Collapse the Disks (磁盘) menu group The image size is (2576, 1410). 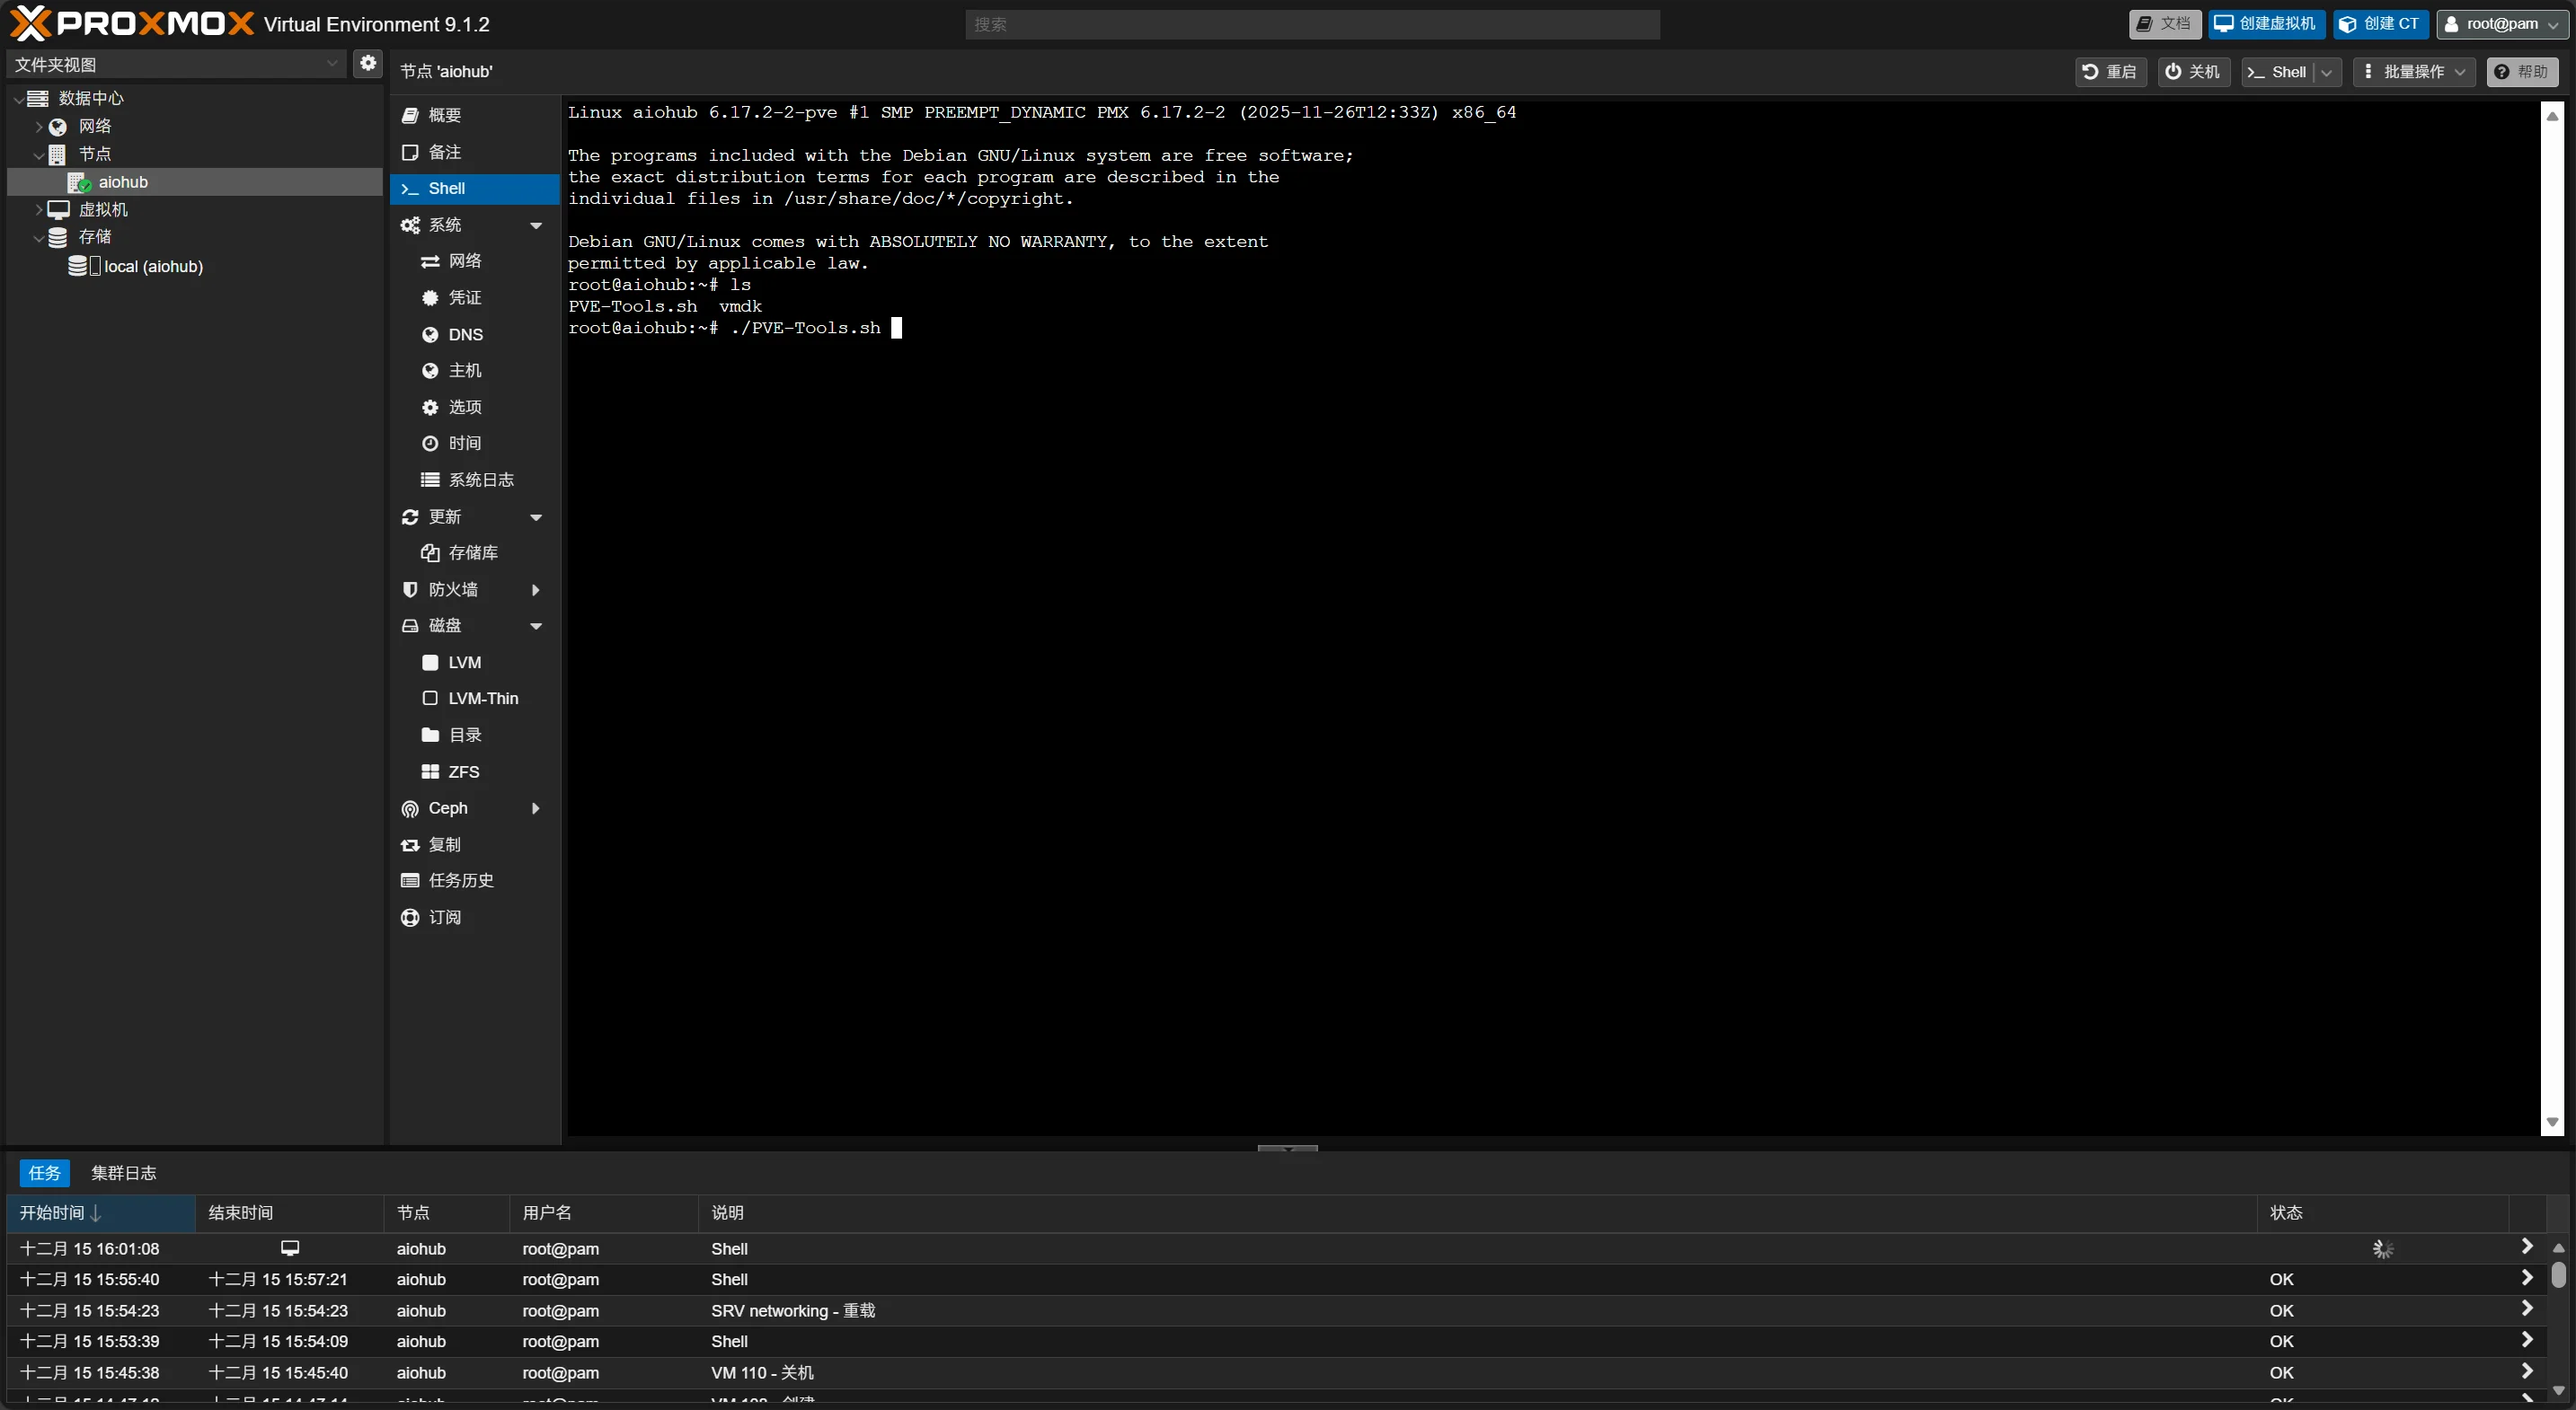536,627
